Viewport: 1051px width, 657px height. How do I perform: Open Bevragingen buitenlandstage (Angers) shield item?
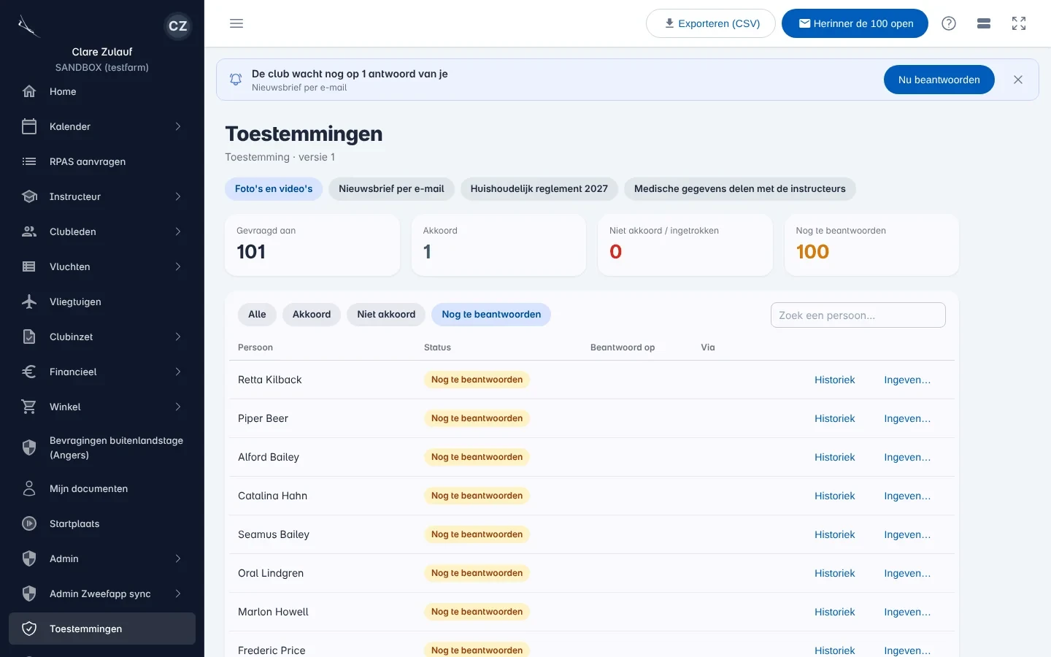102,447
